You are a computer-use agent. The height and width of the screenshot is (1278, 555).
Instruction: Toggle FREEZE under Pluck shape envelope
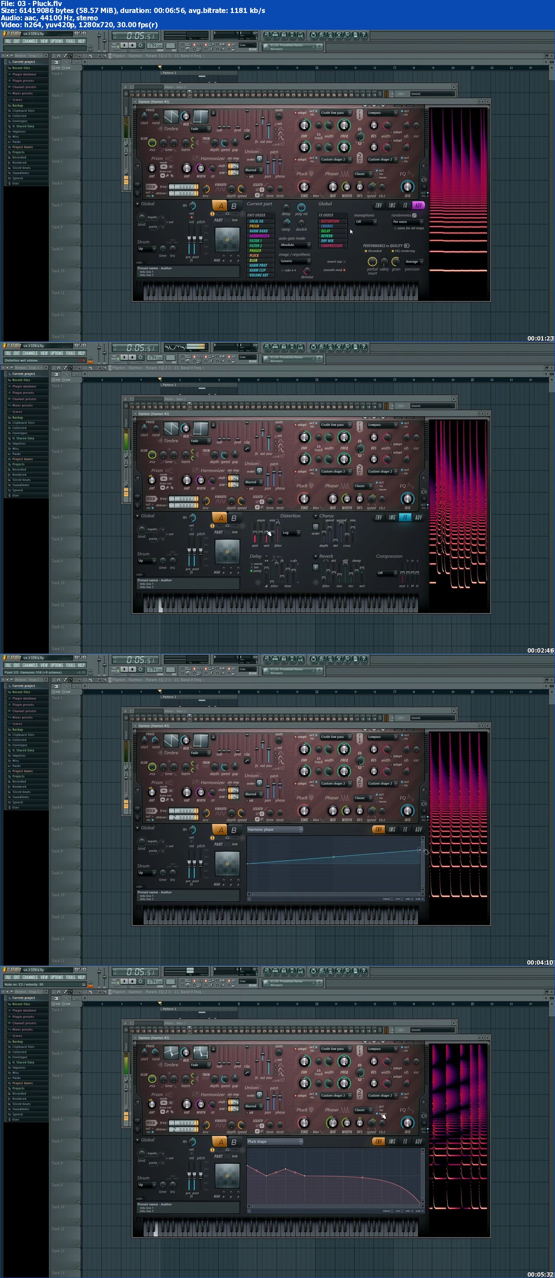[x=392, y=1211]
